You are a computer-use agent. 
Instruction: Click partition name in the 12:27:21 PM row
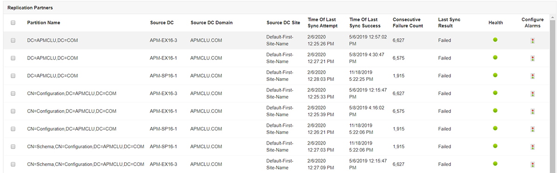click(52, 58)
